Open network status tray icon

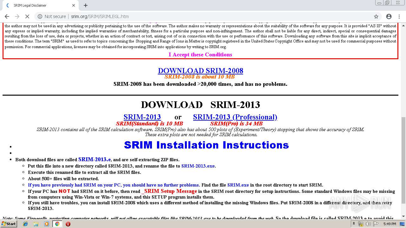pyautogui.click(x=361, y=224)
